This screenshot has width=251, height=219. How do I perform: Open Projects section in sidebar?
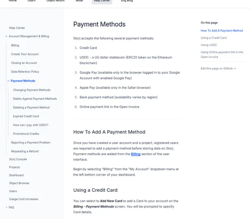pyautogui.click(x=15, y=167)
